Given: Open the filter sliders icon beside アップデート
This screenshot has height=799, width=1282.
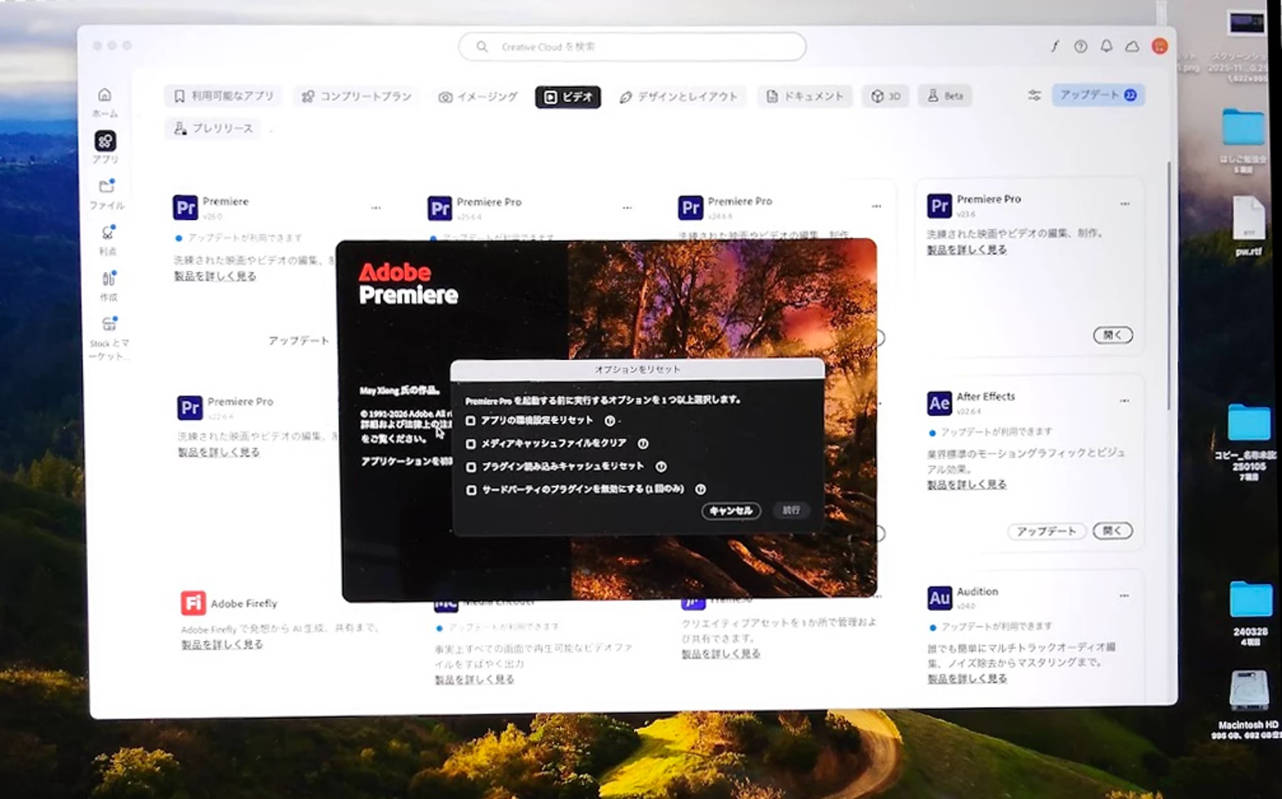Looking at the screenshot, I should pyautogui.click(x=1034, y=95).
